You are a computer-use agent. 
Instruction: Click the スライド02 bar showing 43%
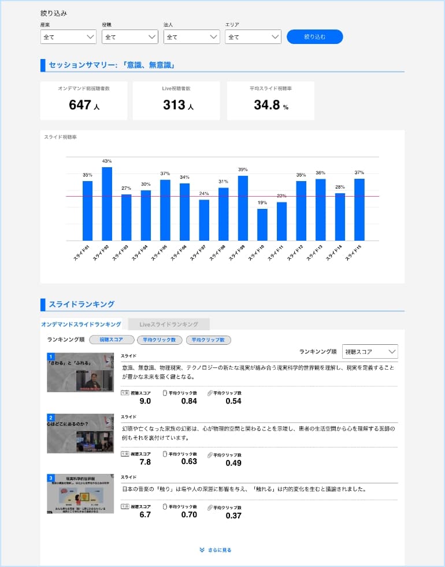[107, 204]
